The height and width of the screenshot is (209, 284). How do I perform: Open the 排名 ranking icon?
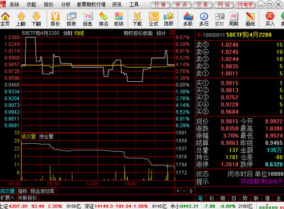tap(103, 19)
